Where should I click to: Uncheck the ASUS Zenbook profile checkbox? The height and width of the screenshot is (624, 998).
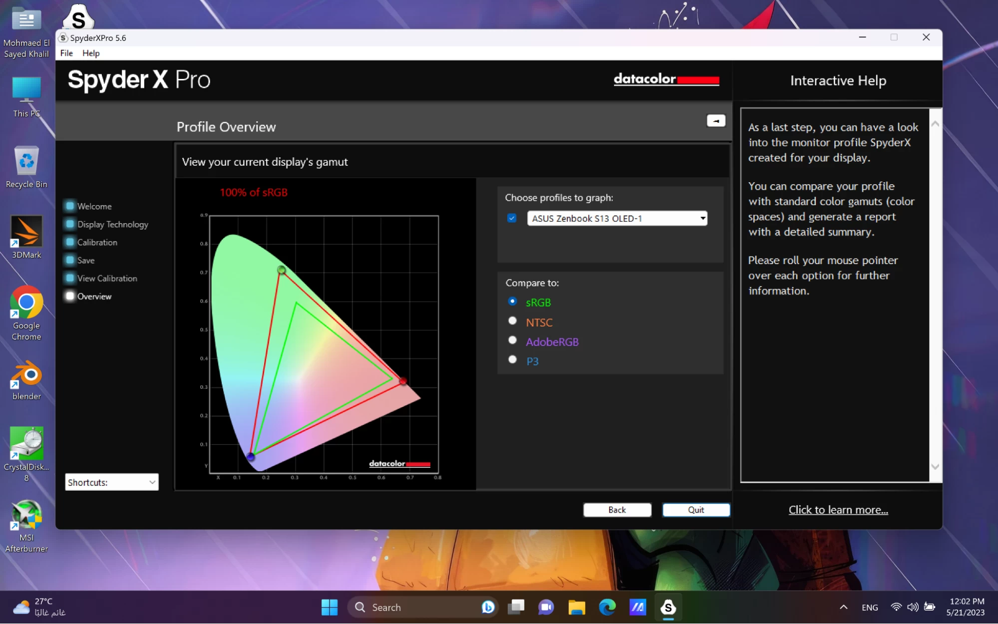point(512,218)
